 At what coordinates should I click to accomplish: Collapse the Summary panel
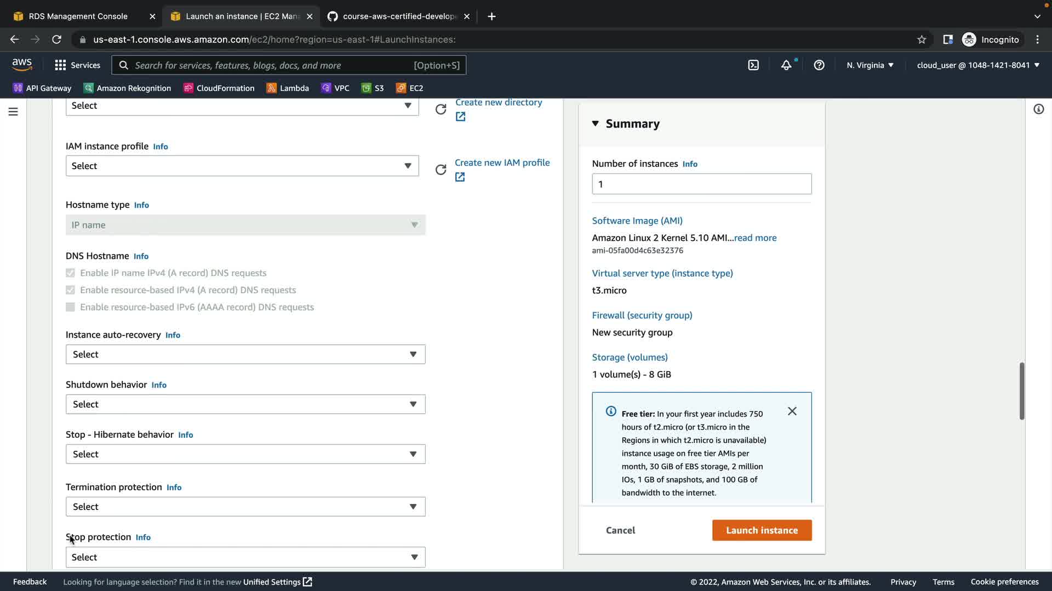pos(596,124)
